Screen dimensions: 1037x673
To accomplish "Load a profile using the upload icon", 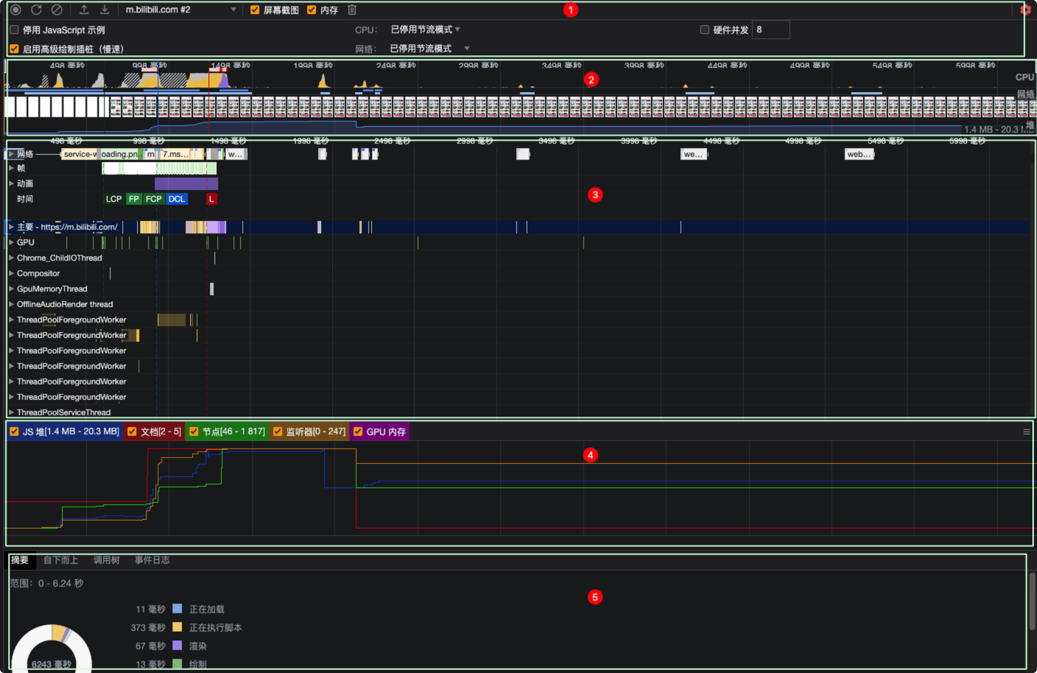I will 84,10.
